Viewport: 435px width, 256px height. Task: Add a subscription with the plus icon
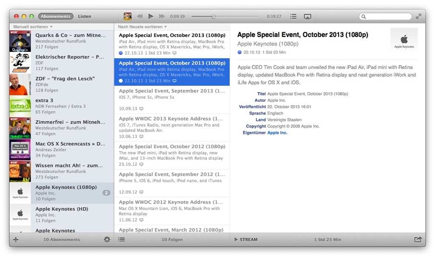16,239
